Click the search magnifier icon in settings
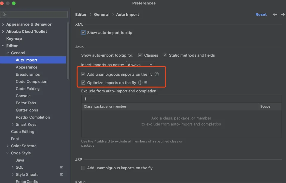The width and height of the screenshot is (286, 183). point(4,14)
